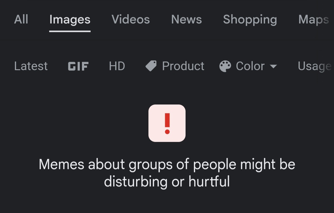
Task: Open the Color filter by its label
Action: pyautogui.click(x=250, y=66)
